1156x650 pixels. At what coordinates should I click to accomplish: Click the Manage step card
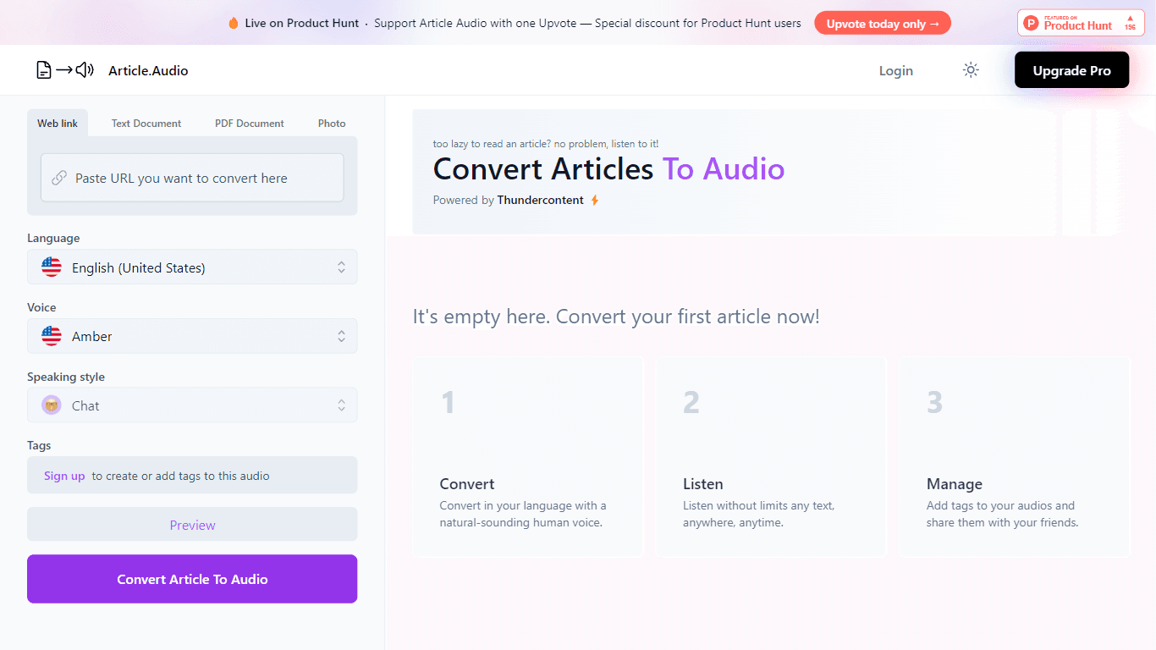tap(1014, 457)
